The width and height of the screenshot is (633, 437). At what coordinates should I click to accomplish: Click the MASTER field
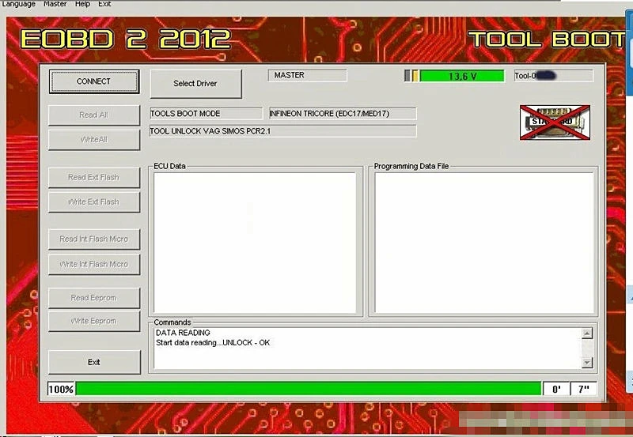307,75
